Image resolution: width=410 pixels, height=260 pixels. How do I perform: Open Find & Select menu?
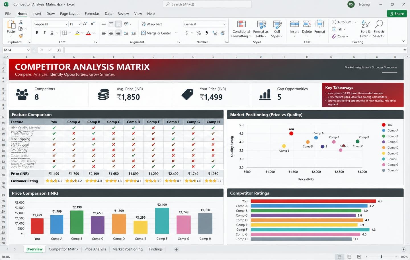[x=379, y=29]
